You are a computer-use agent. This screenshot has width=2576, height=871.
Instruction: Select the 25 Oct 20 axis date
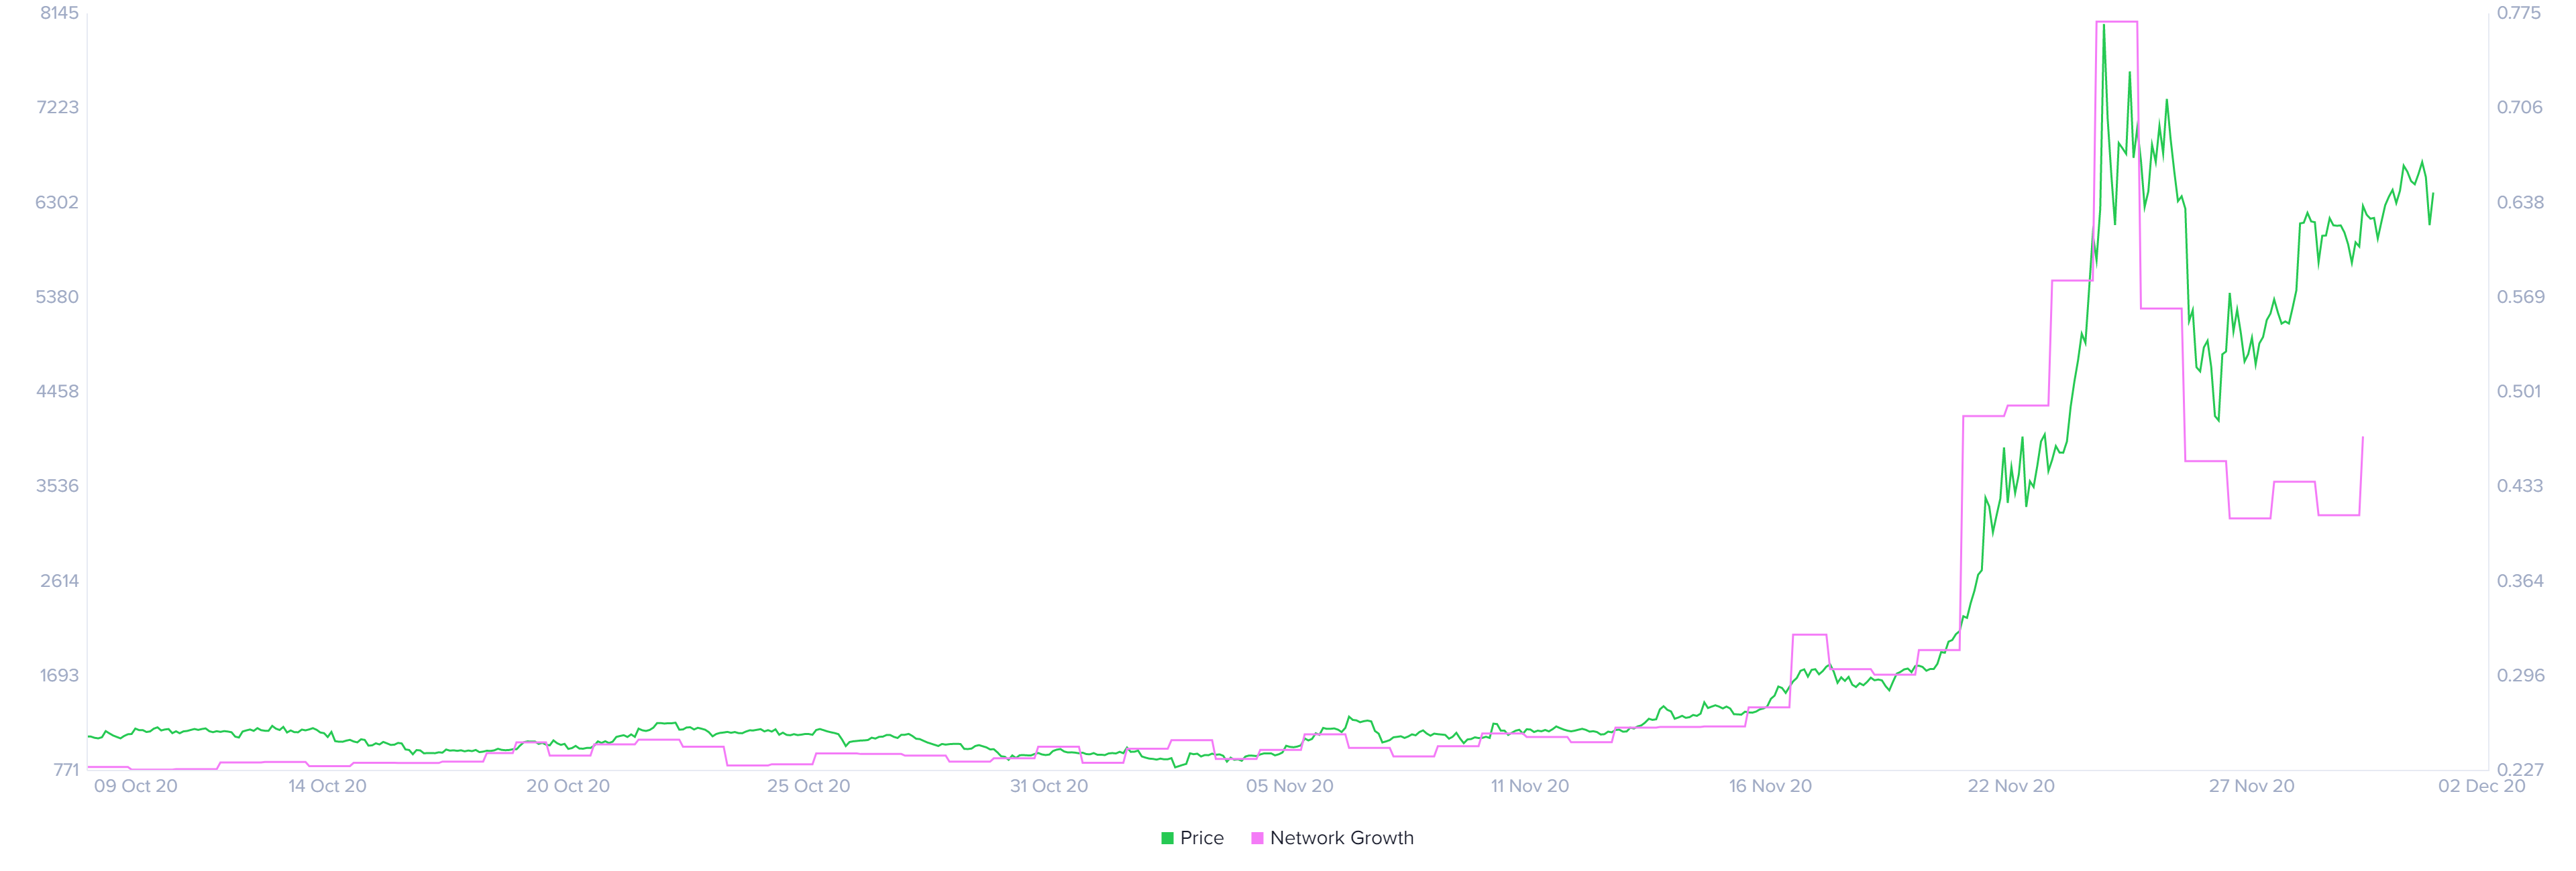point(808,786)
